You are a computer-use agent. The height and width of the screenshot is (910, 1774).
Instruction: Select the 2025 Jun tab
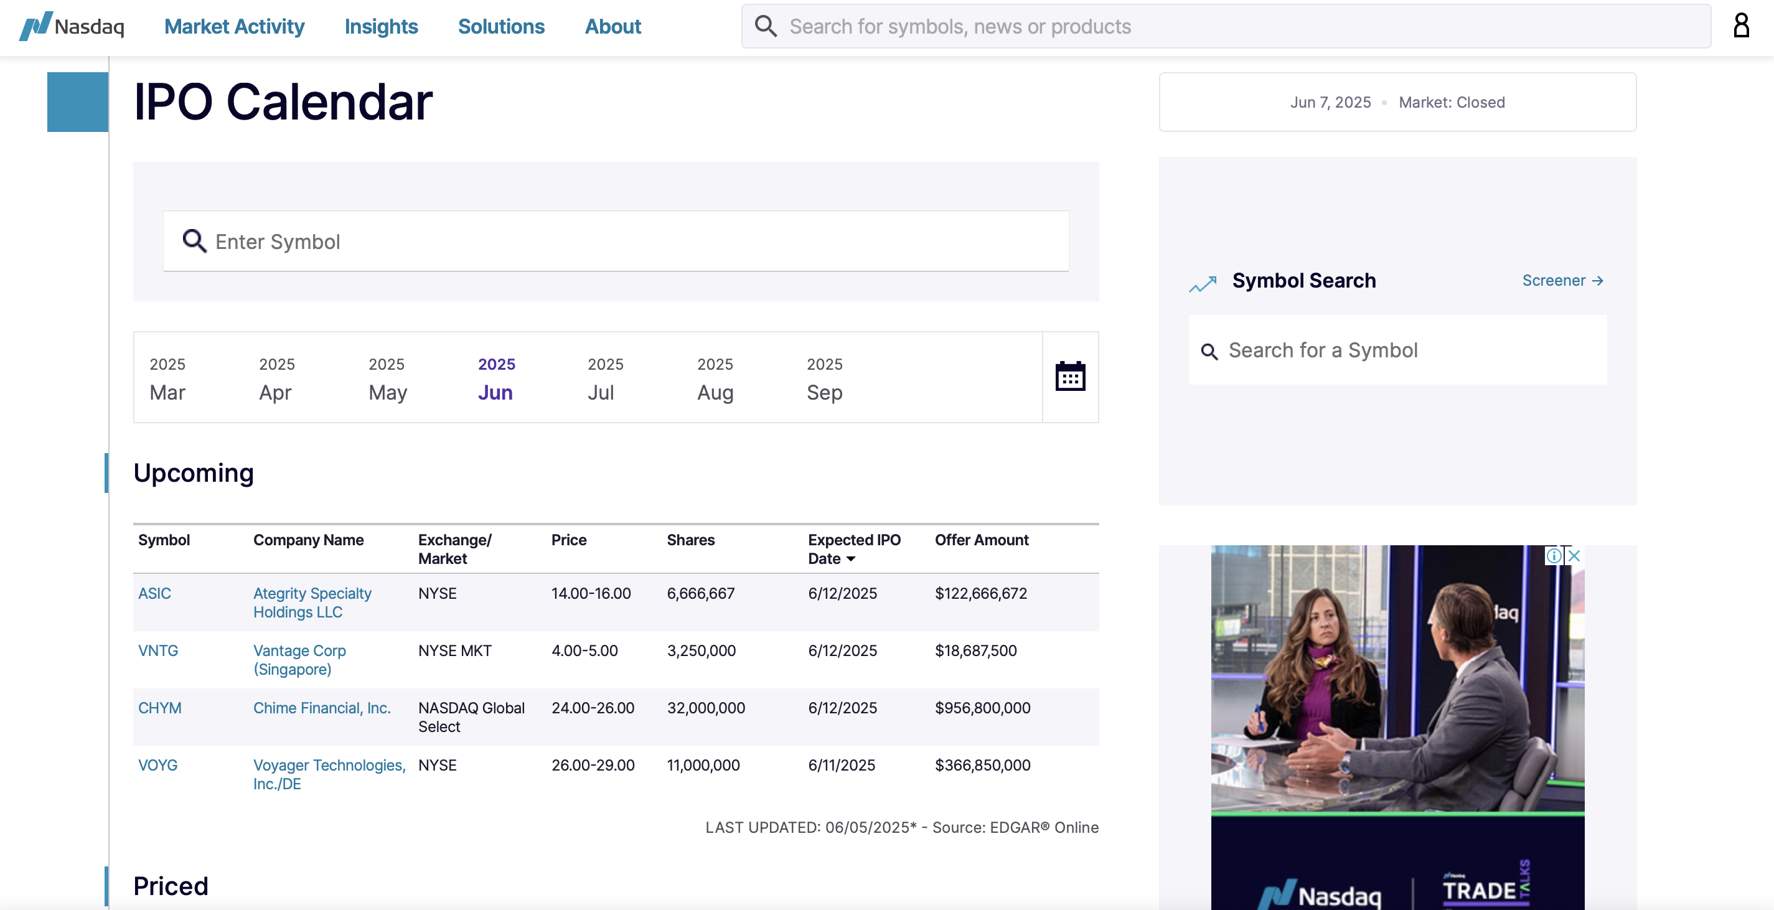click(497, 378)
